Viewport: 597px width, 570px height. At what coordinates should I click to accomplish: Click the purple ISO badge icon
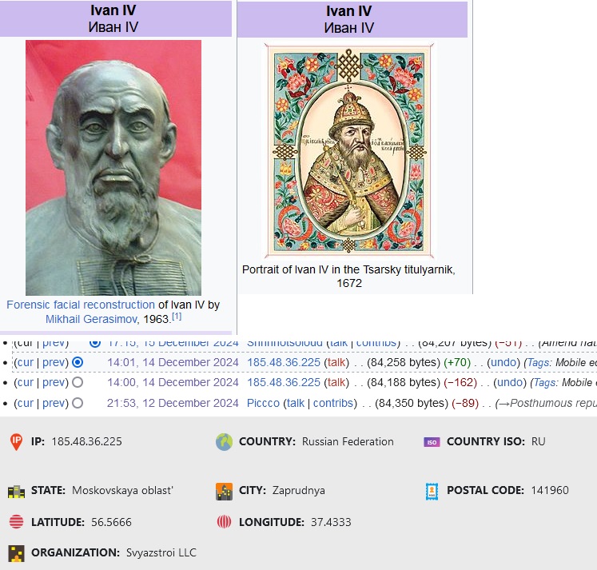click(x=432, y=442)
